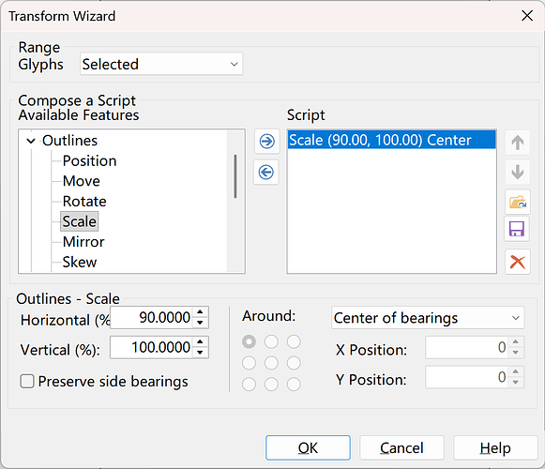Open Help for the wizard
Screen dimensions: 545x469
click(x=495, y=447)
